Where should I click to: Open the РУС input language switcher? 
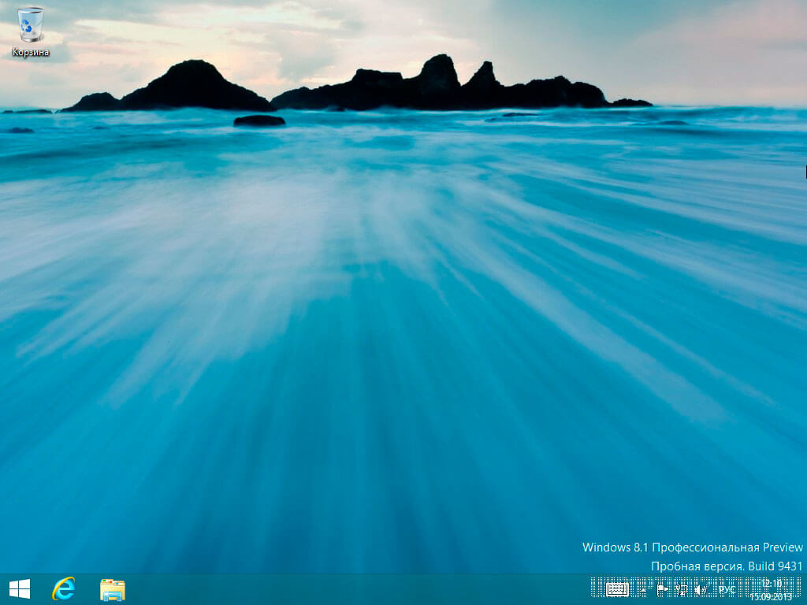[727, 589]
